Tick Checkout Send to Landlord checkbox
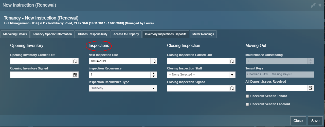Screen dimensions: 325x127 click(x=247, y=104)
